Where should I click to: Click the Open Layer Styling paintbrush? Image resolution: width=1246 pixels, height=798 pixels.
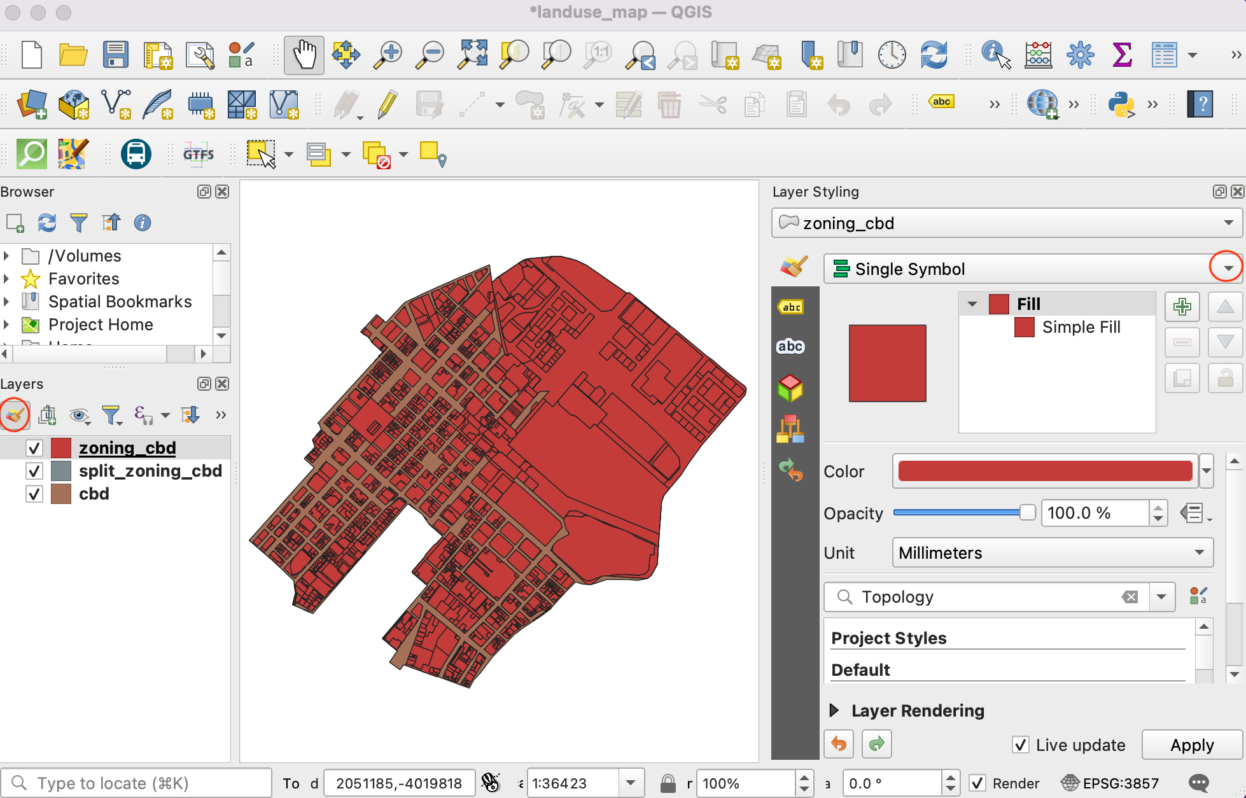pyautogui.click(x=15, y=416)
